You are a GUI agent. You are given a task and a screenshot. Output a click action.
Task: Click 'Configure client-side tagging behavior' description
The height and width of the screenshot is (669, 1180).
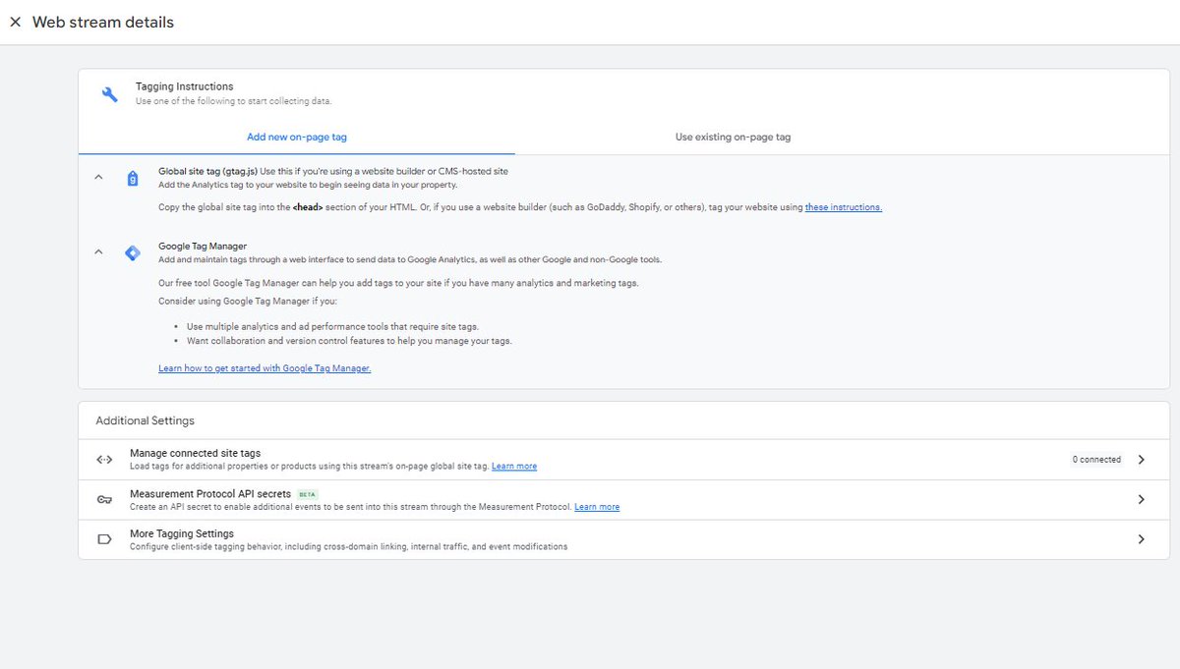tap(348, 547)
